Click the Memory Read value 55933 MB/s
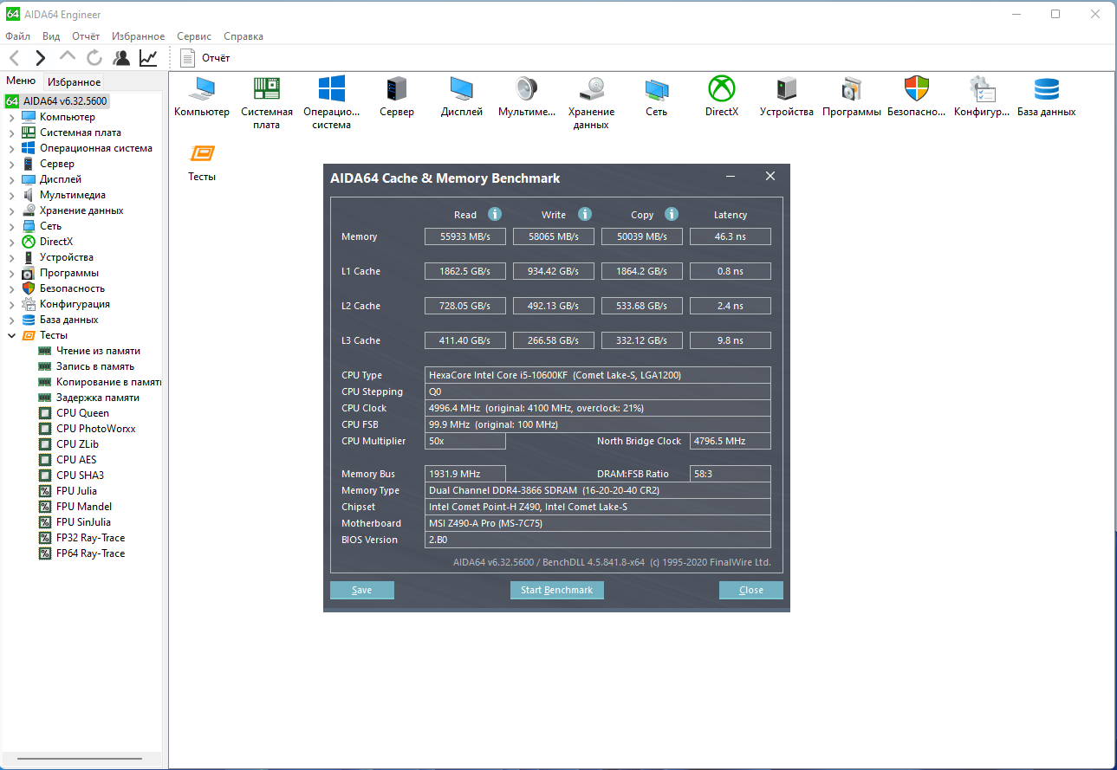The image size is (1117, 770). click(x=465, y=236)
